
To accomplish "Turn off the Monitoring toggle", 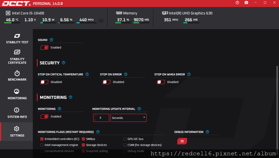I will (x=44, y=116).
